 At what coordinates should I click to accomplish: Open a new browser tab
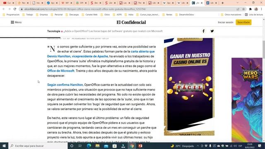223,3
